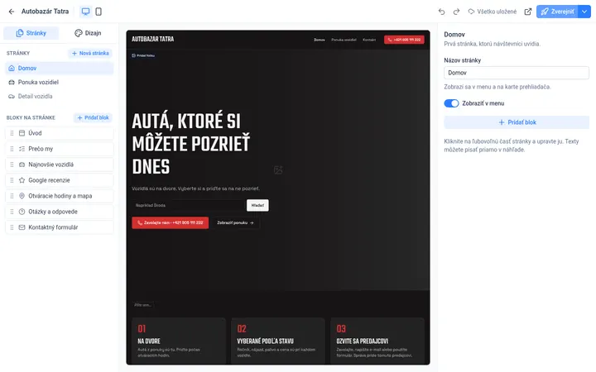
Task: Redo the last change
Action: tap(456, 12)
